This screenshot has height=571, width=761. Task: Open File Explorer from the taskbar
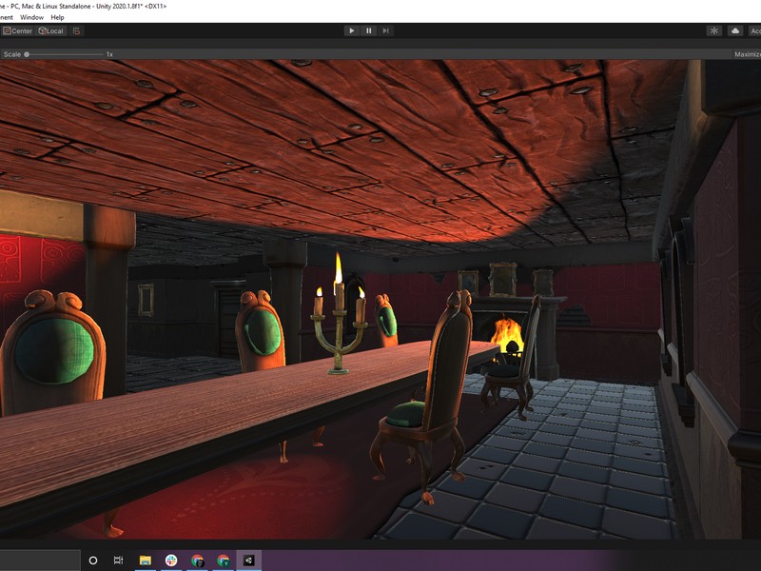pos(145,561)
